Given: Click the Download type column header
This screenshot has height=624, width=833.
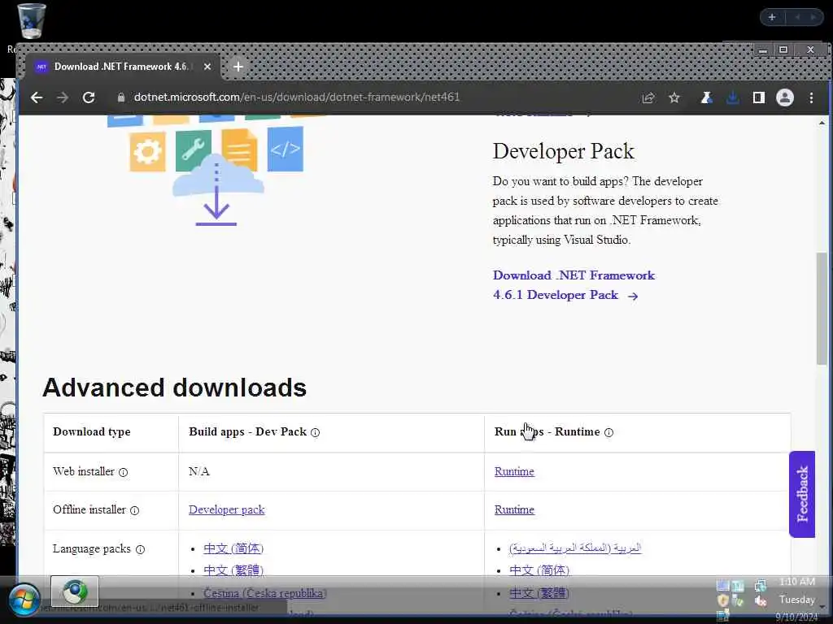Looking at the screenshot, I should (92, 432).
